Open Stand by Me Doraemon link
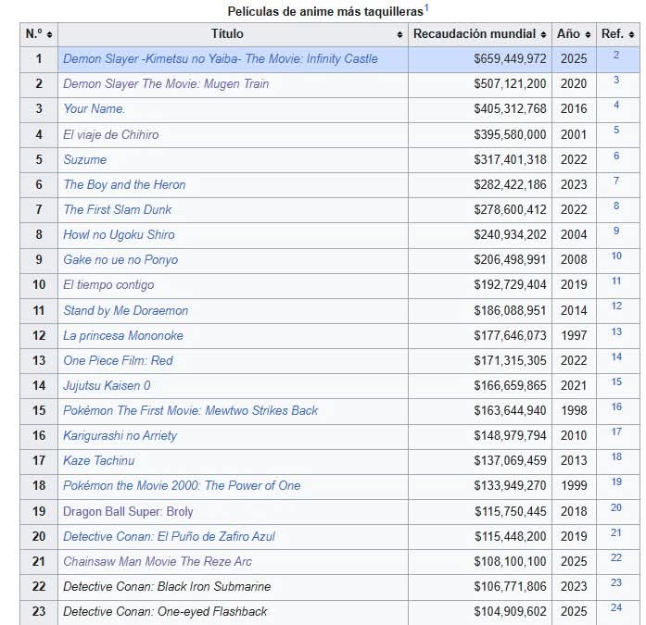 (126, 311)
